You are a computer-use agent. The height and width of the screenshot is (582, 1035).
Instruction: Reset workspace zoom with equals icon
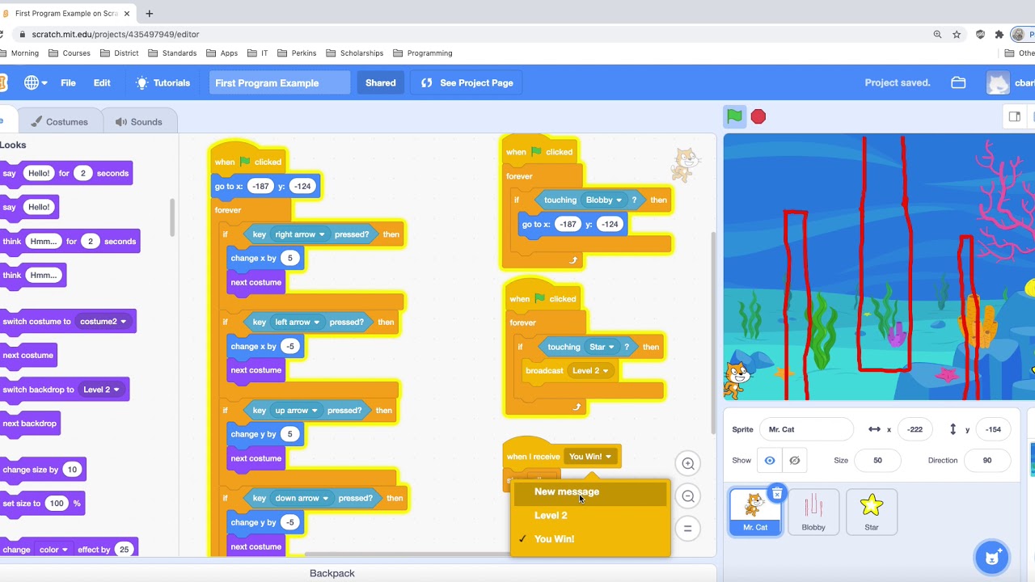[687, 529]
